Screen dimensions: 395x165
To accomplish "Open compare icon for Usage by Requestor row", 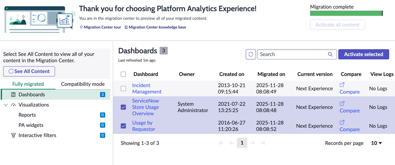I will 342,122.
